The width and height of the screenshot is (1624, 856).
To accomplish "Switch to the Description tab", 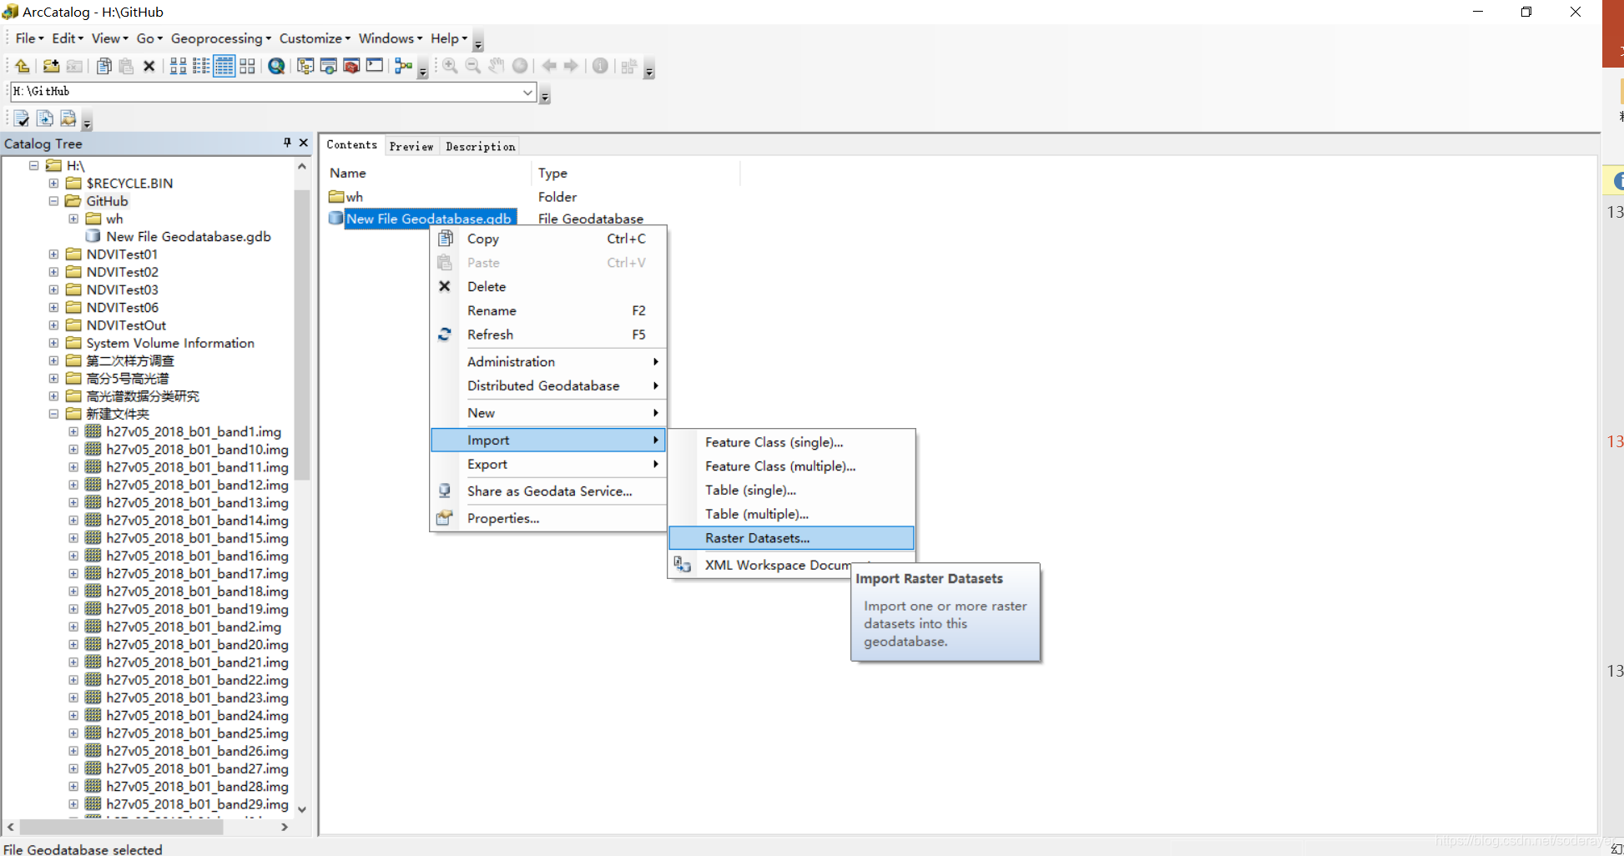I will click(x=481, y=146).
